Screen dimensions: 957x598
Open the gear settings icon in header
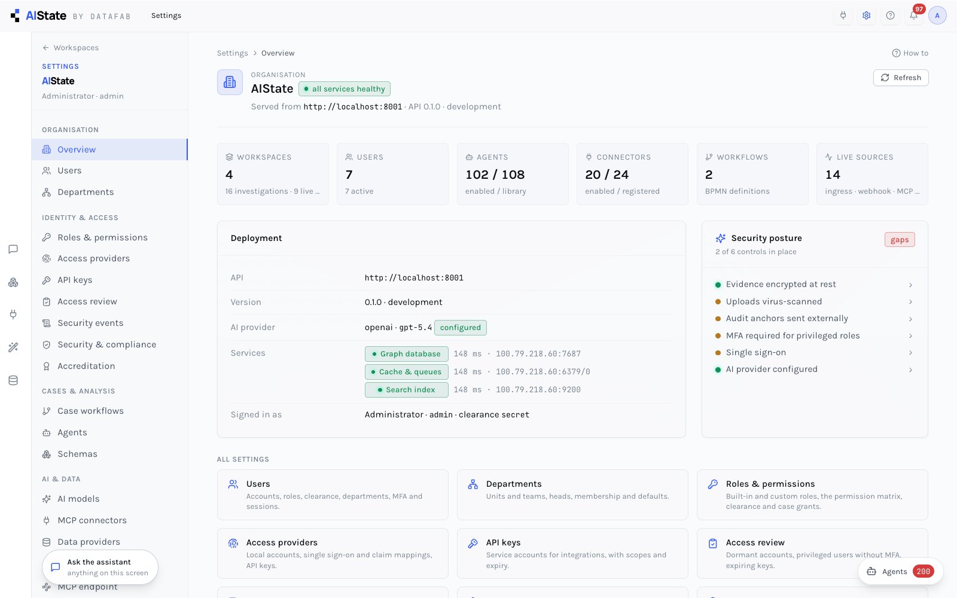tap(866, 16)
